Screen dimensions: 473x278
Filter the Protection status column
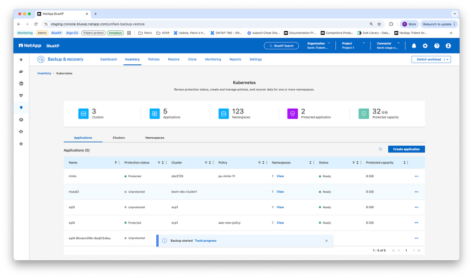159,163
